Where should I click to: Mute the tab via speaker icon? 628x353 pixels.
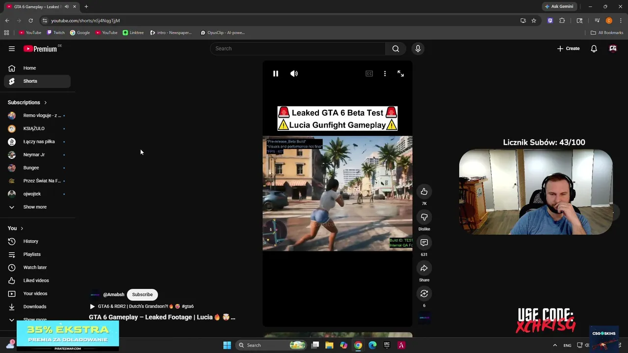(66, 6)
